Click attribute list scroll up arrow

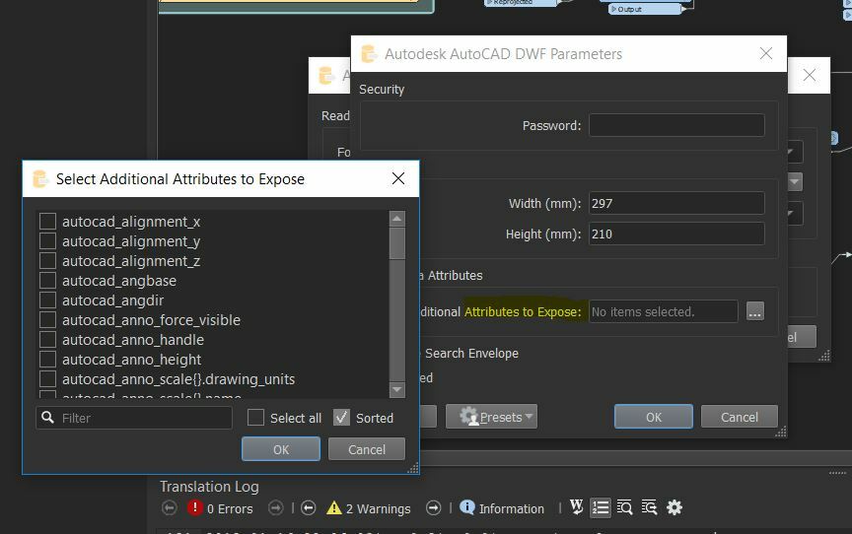(x=397, y=219)
